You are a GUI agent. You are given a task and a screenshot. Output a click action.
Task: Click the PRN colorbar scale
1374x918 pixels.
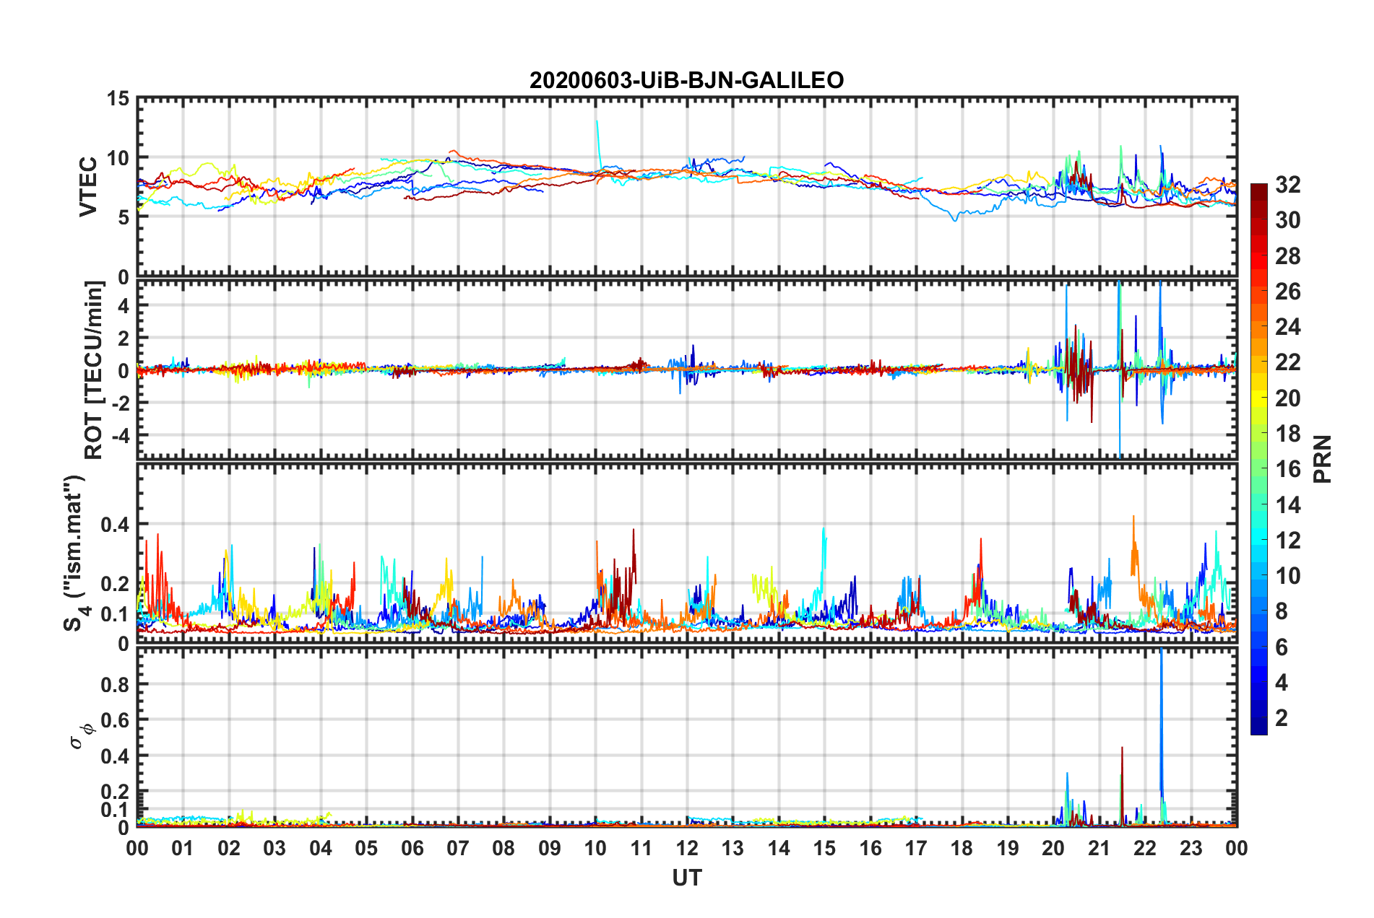click(x=1258, y=459)
